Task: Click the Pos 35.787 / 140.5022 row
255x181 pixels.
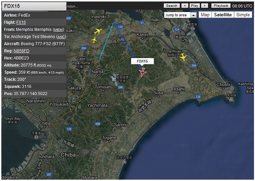Action: (34, 93)
